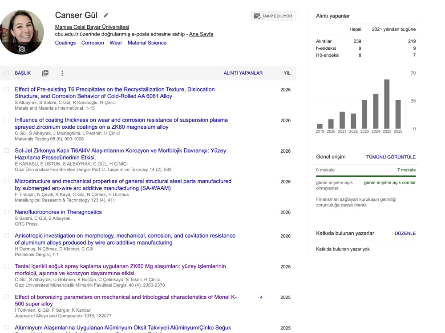Sort by ALINTI YAPANLAR column header
This screenshot has width=445, height=333.
243,73
